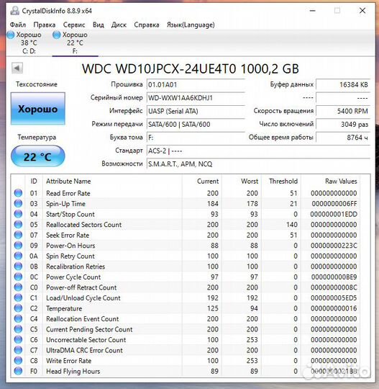Click status orb for Uncorrectable Sector Count
The image size is (379, 389).
(18, 339)
